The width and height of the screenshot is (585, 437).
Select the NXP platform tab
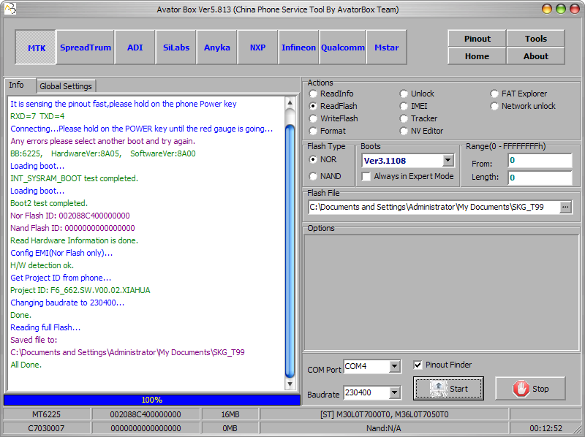click(257, 47)
